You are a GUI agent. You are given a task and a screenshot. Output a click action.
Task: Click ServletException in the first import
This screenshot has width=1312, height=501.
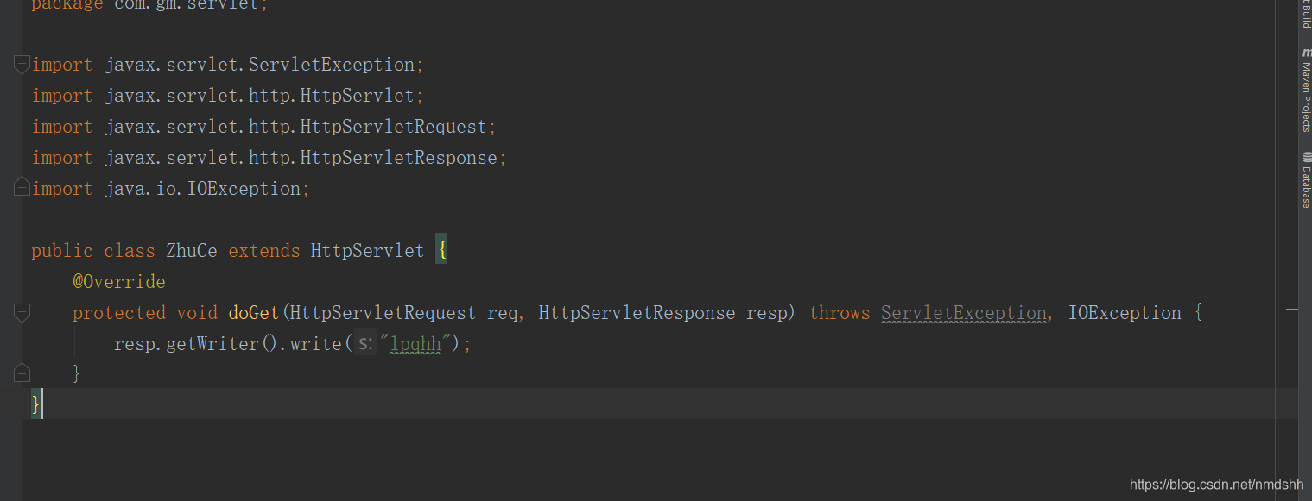click(332, 65)
